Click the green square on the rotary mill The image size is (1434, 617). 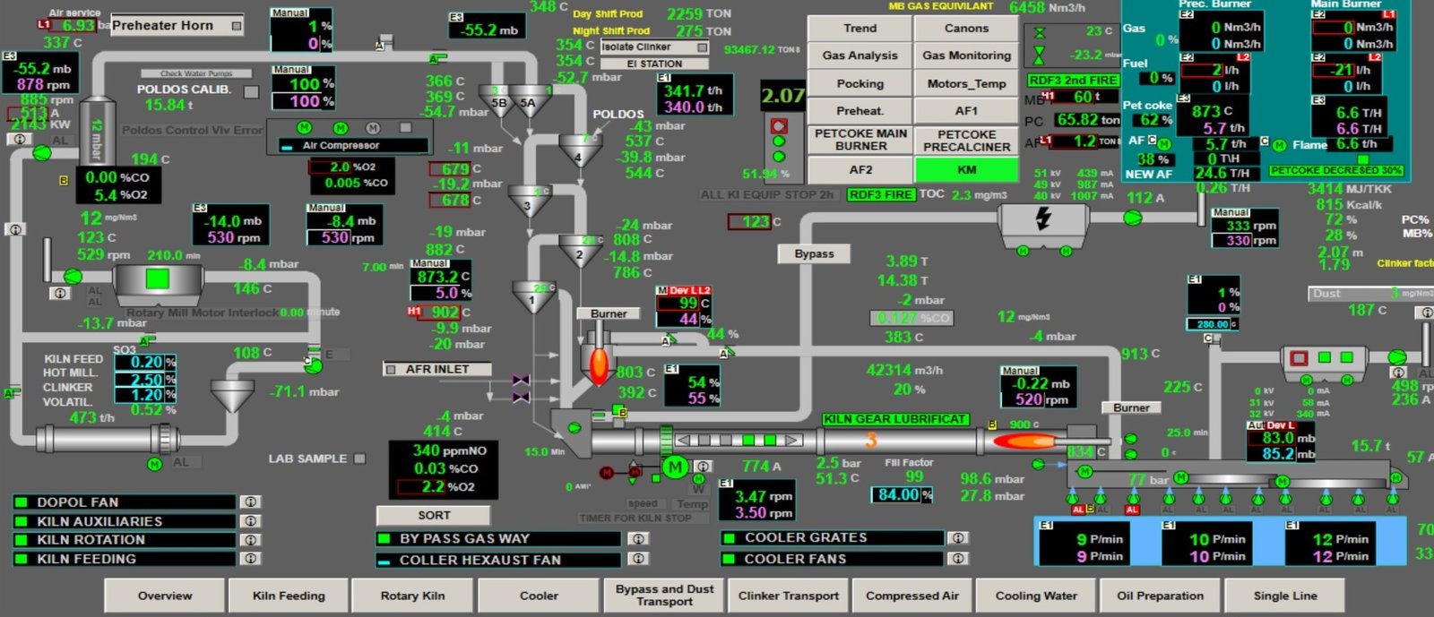pyautogui.click(x=158, y=279)
